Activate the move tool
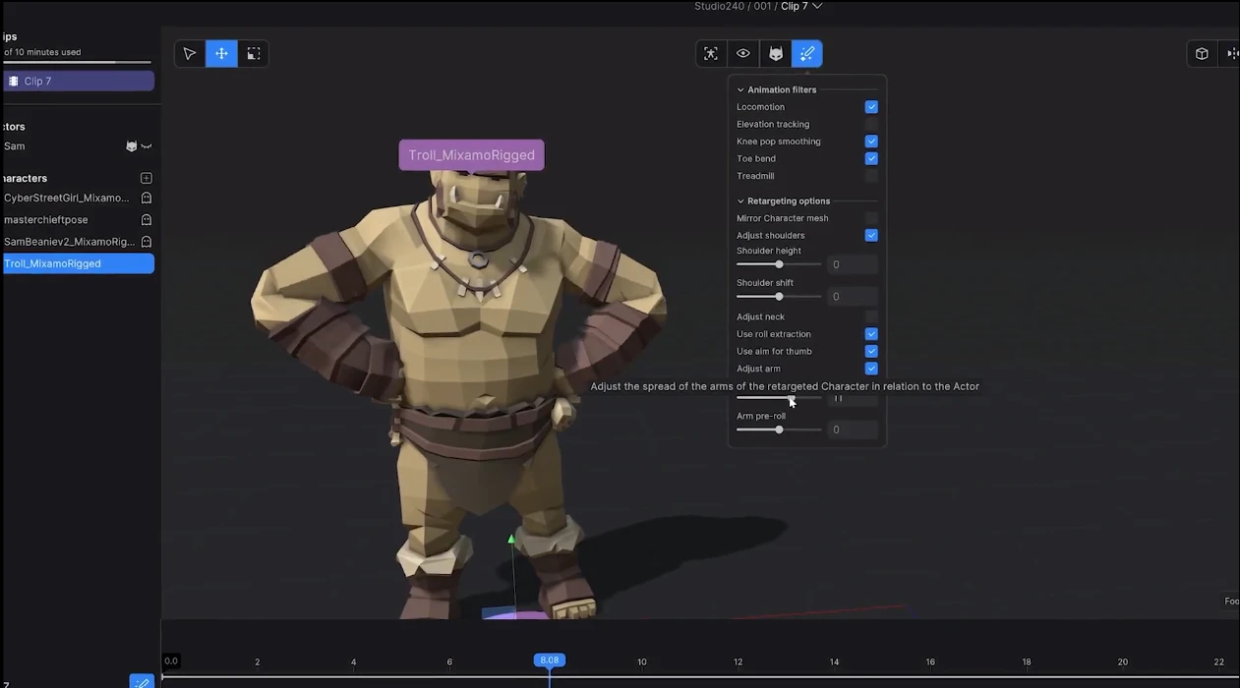The image size is (1240, 688). [221, 53]
